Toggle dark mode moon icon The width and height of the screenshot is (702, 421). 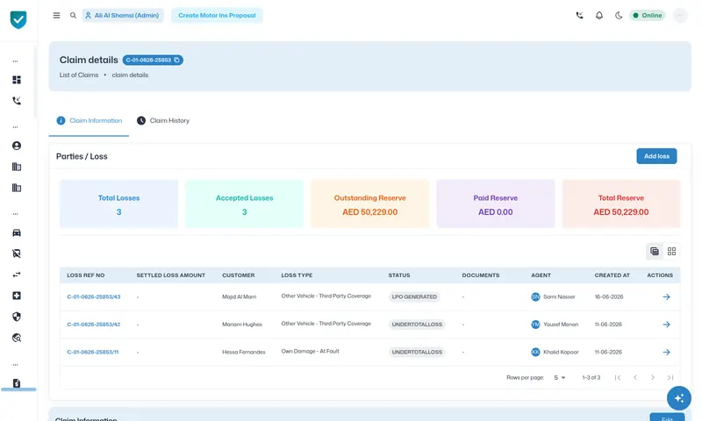(619, 15)
